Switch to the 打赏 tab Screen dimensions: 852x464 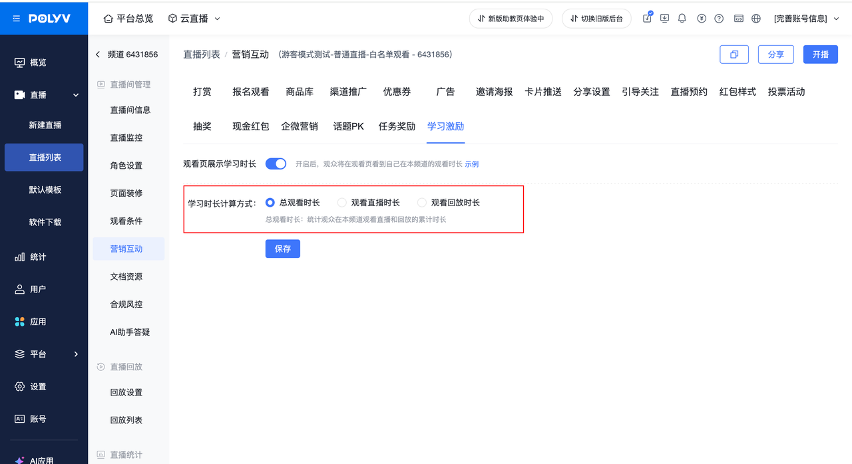pos(202,92)
